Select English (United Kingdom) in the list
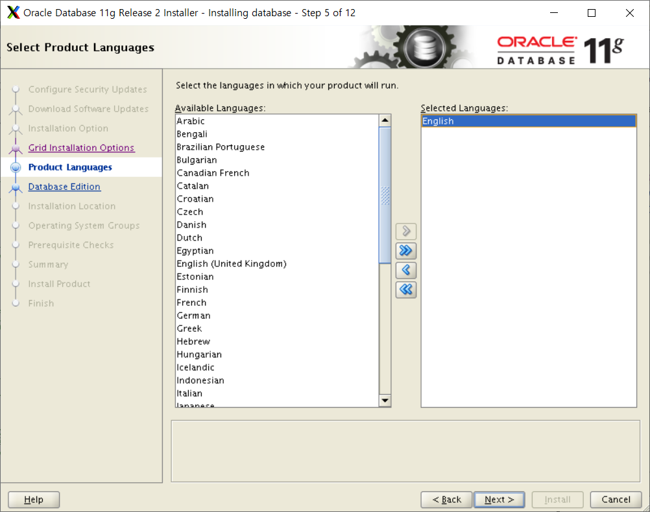This screenshot has width=650, height=512. tap(277, 264)
